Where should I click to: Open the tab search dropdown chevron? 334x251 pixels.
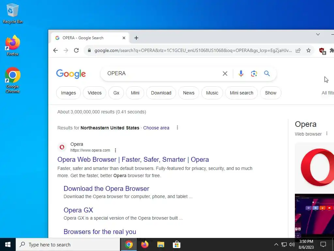(318, 34)
